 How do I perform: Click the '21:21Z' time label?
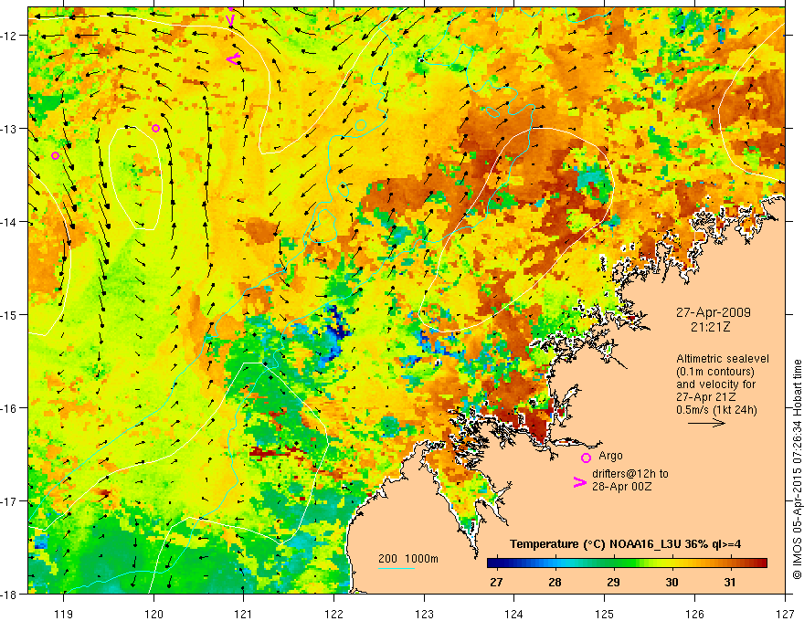(x=710, y=326)
